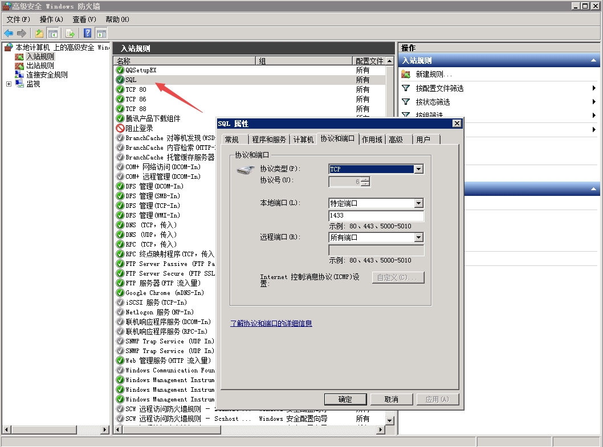Screen dimensions: 603x447
Task: Open help via the question mark icon
Action: [88, 34]
